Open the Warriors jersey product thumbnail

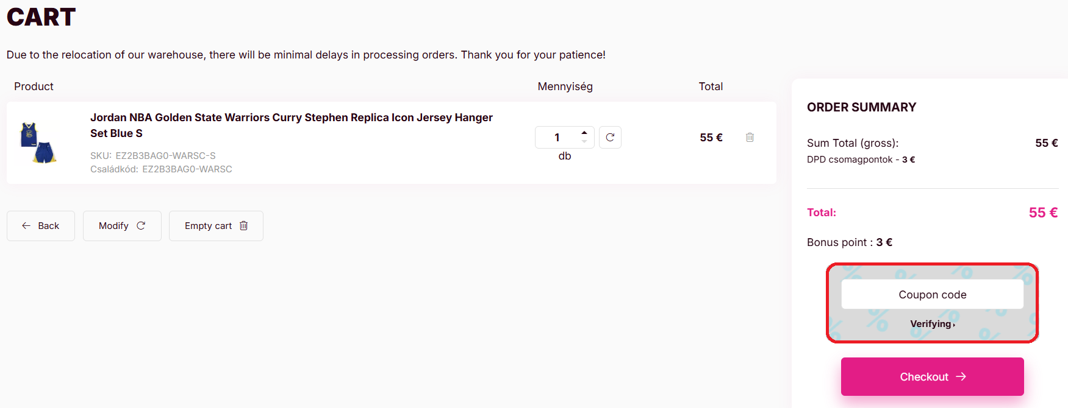pos(38,142)
